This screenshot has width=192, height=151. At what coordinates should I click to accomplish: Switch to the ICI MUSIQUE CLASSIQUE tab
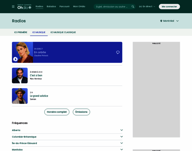pos(63,32)
